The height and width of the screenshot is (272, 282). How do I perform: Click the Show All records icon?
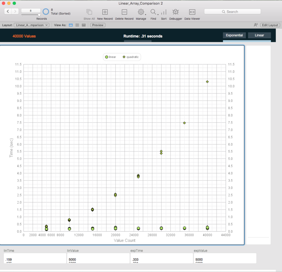(89, 12)
